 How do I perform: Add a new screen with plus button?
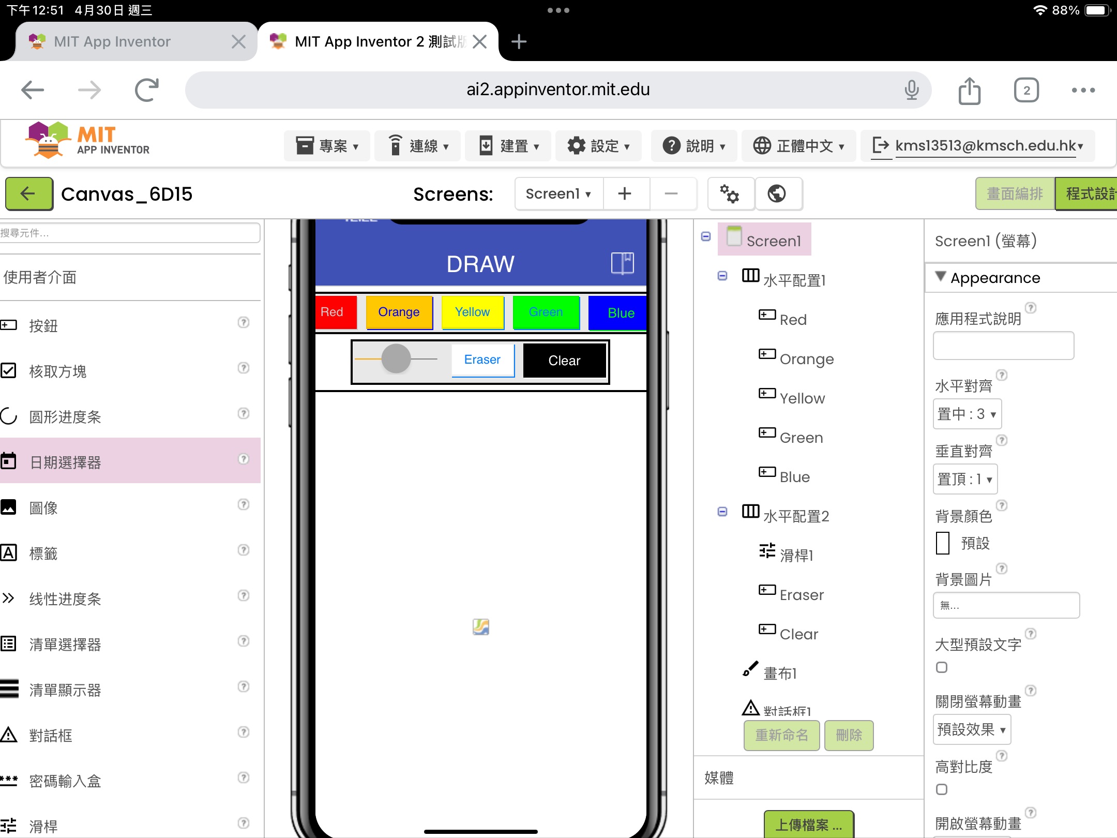pos(625,194)
